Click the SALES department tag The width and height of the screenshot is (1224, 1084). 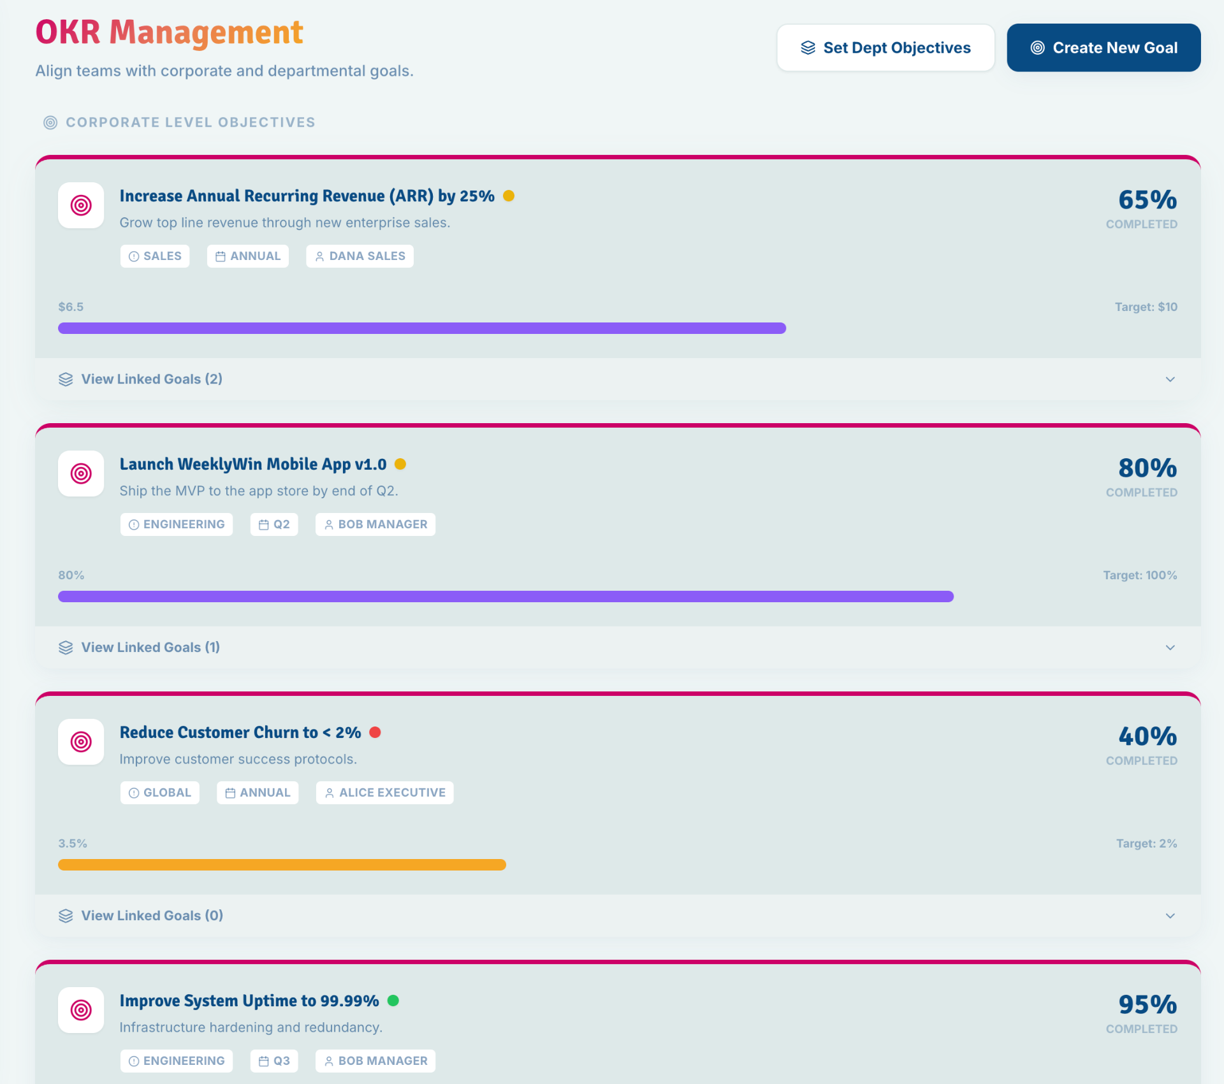(x=155, y=256)
